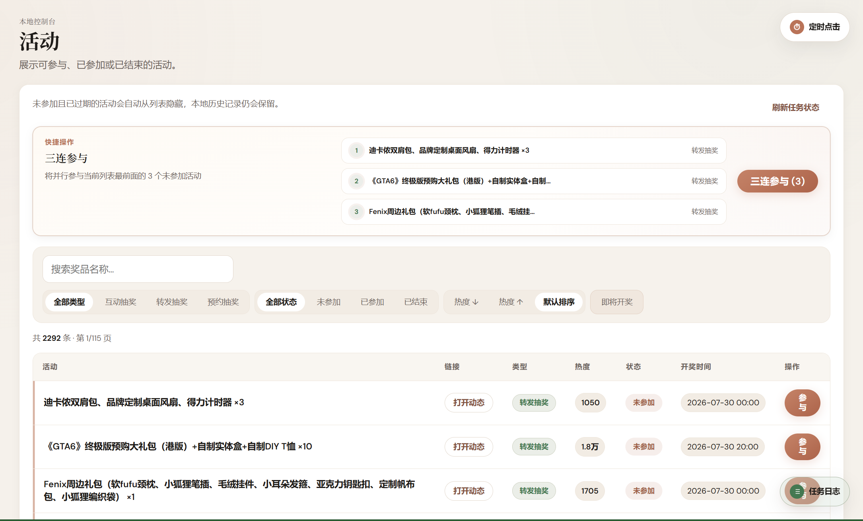This screenshot has height=521, width=863.
Task: Click 未参加 status in Fenix row
Action: (x=644, y=491)
